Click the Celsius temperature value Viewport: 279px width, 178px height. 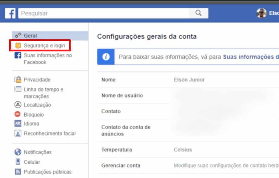pyautogui.click(x=183, y=150)
